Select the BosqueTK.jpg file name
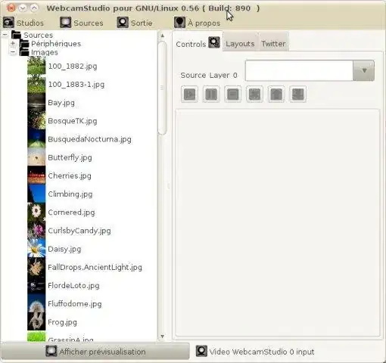The width and height of the screenshot is (386, 363). pos(73,121)
